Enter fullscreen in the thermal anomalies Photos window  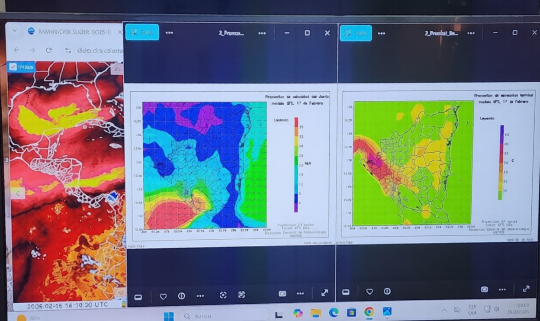point(526,289)
